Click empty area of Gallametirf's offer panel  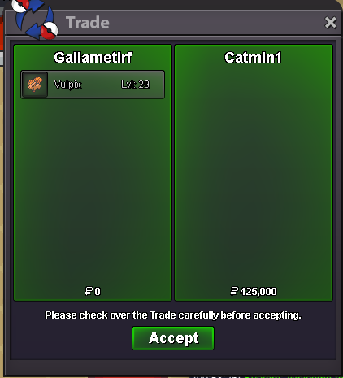pos(93,189)
